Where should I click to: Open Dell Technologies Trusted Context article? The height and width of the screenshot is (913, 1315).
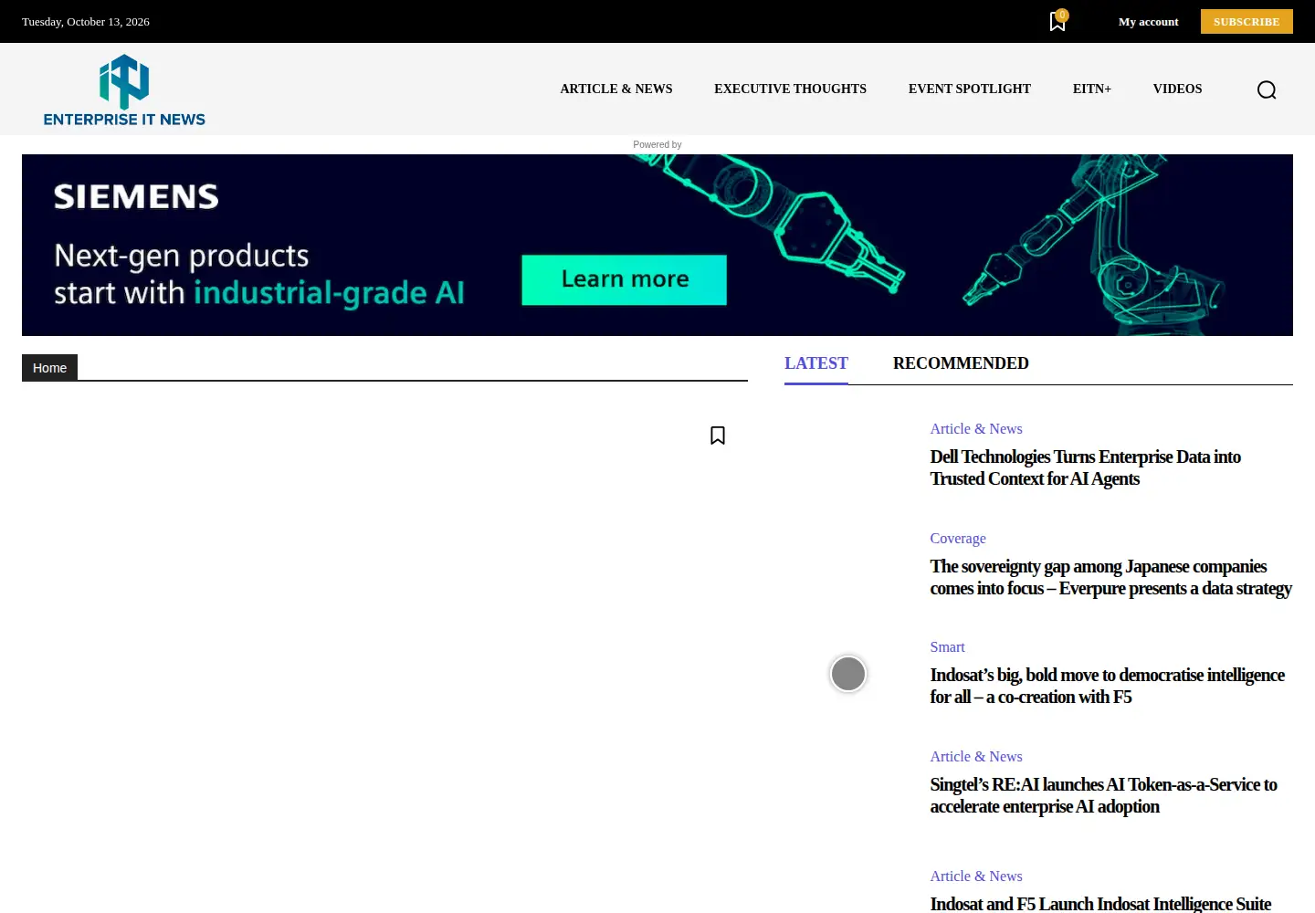click(x=1085, y=467)
